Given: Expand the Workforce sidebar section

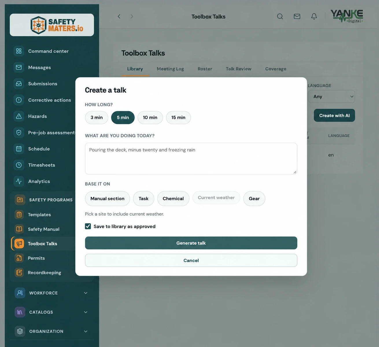Looking at the screenshot, I should (x=51, y=293).
